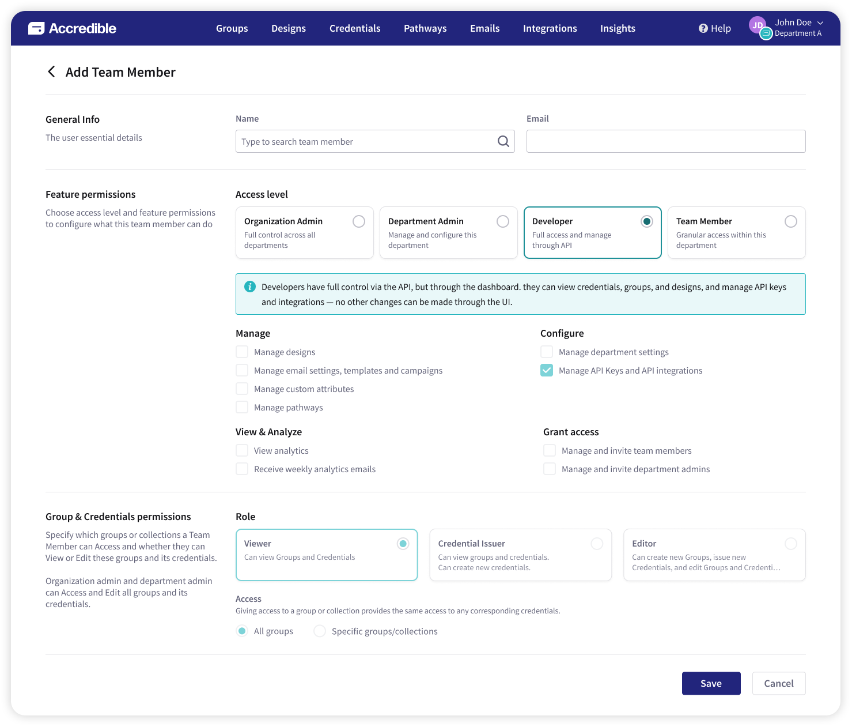Select the Editor role radio
This screenshot has width=852, height=727.
[791, 544]
